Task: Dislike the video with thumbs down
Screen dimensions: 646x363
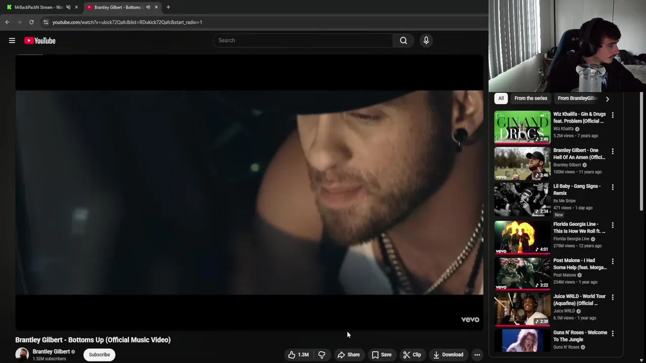Action: click(321, 354)
